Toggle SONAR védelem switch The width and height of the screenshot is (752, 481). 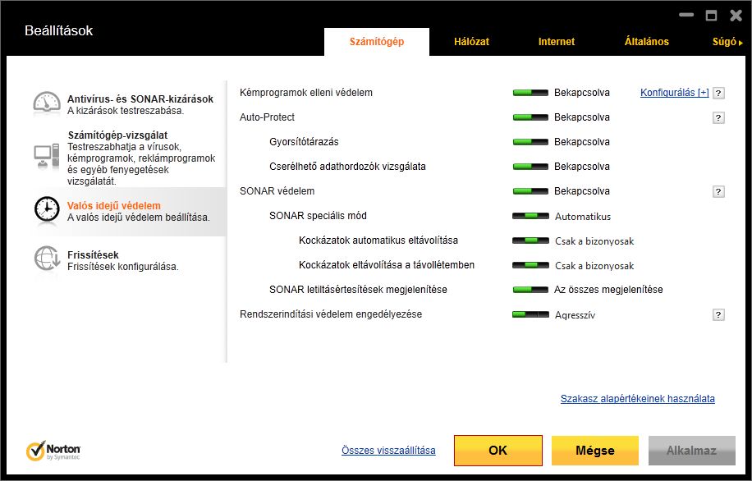(530, 191)
